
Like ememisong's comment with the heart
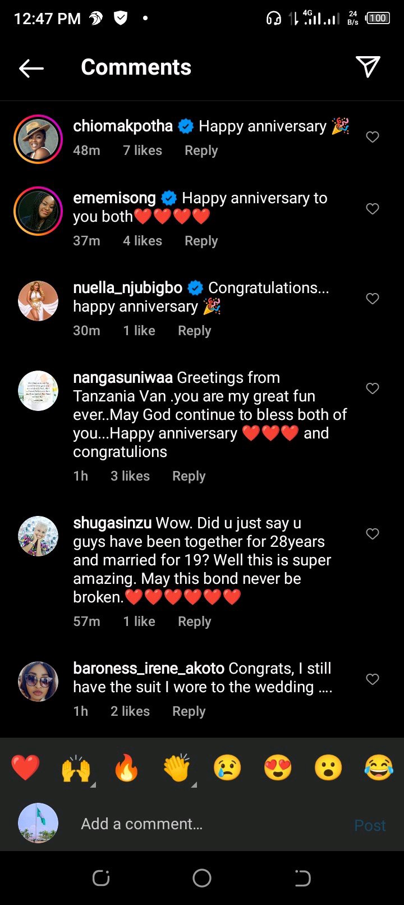pos(373,209)
